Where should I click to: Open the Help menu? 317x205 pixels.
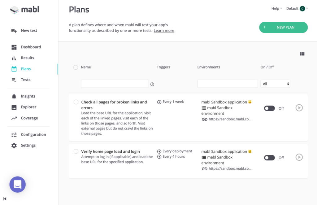276,8
